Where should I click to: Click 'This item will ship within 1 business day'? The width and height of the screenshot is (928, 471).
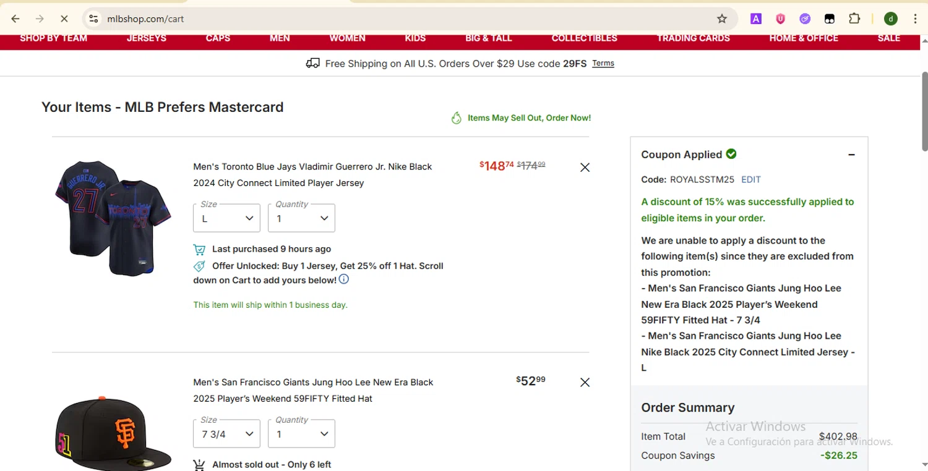[270, 305]
